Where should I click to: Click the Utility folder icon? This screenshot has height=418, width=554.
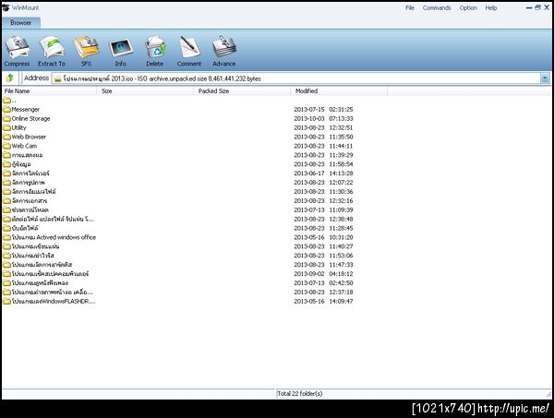pos(6,128)
